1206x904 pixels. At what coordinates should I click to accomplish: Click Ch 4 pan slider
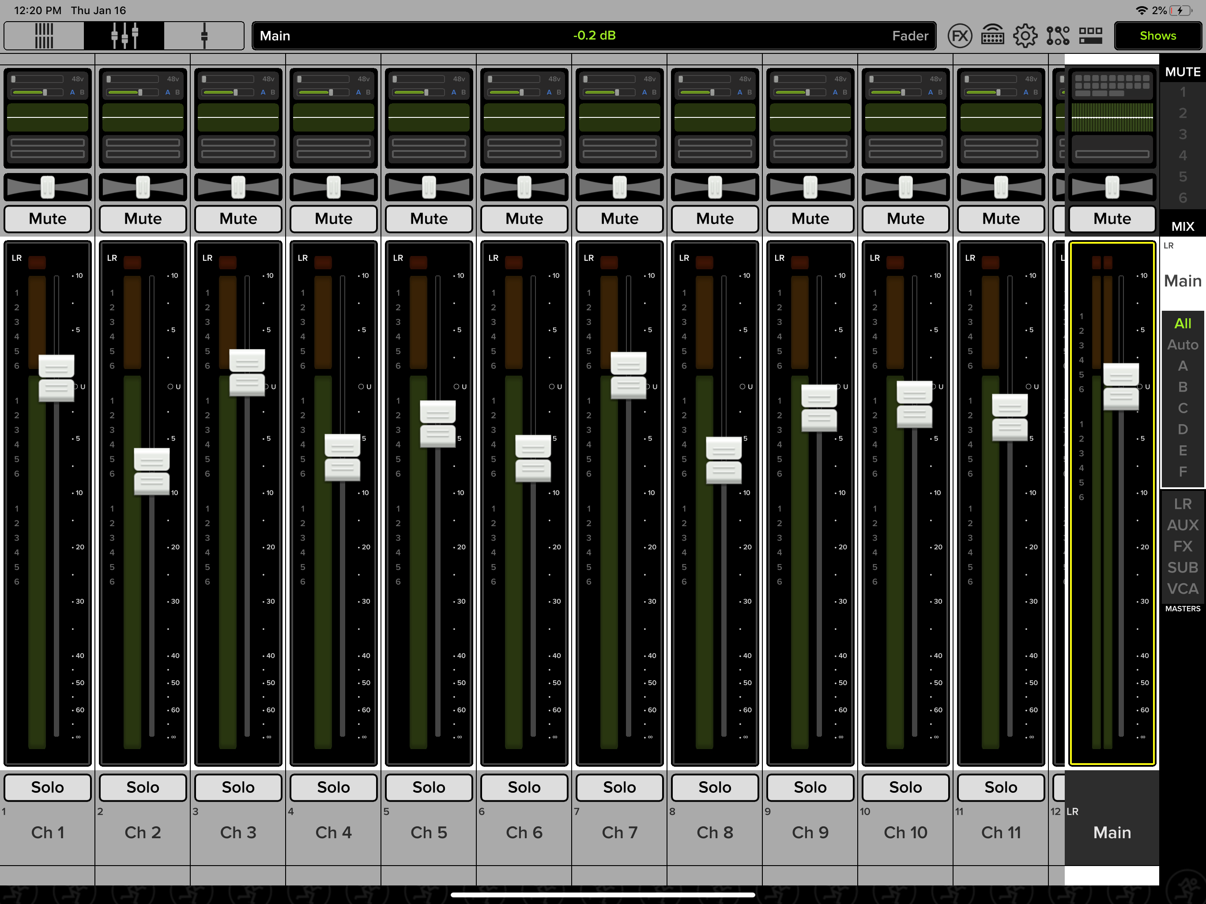(x=334, y=187)
